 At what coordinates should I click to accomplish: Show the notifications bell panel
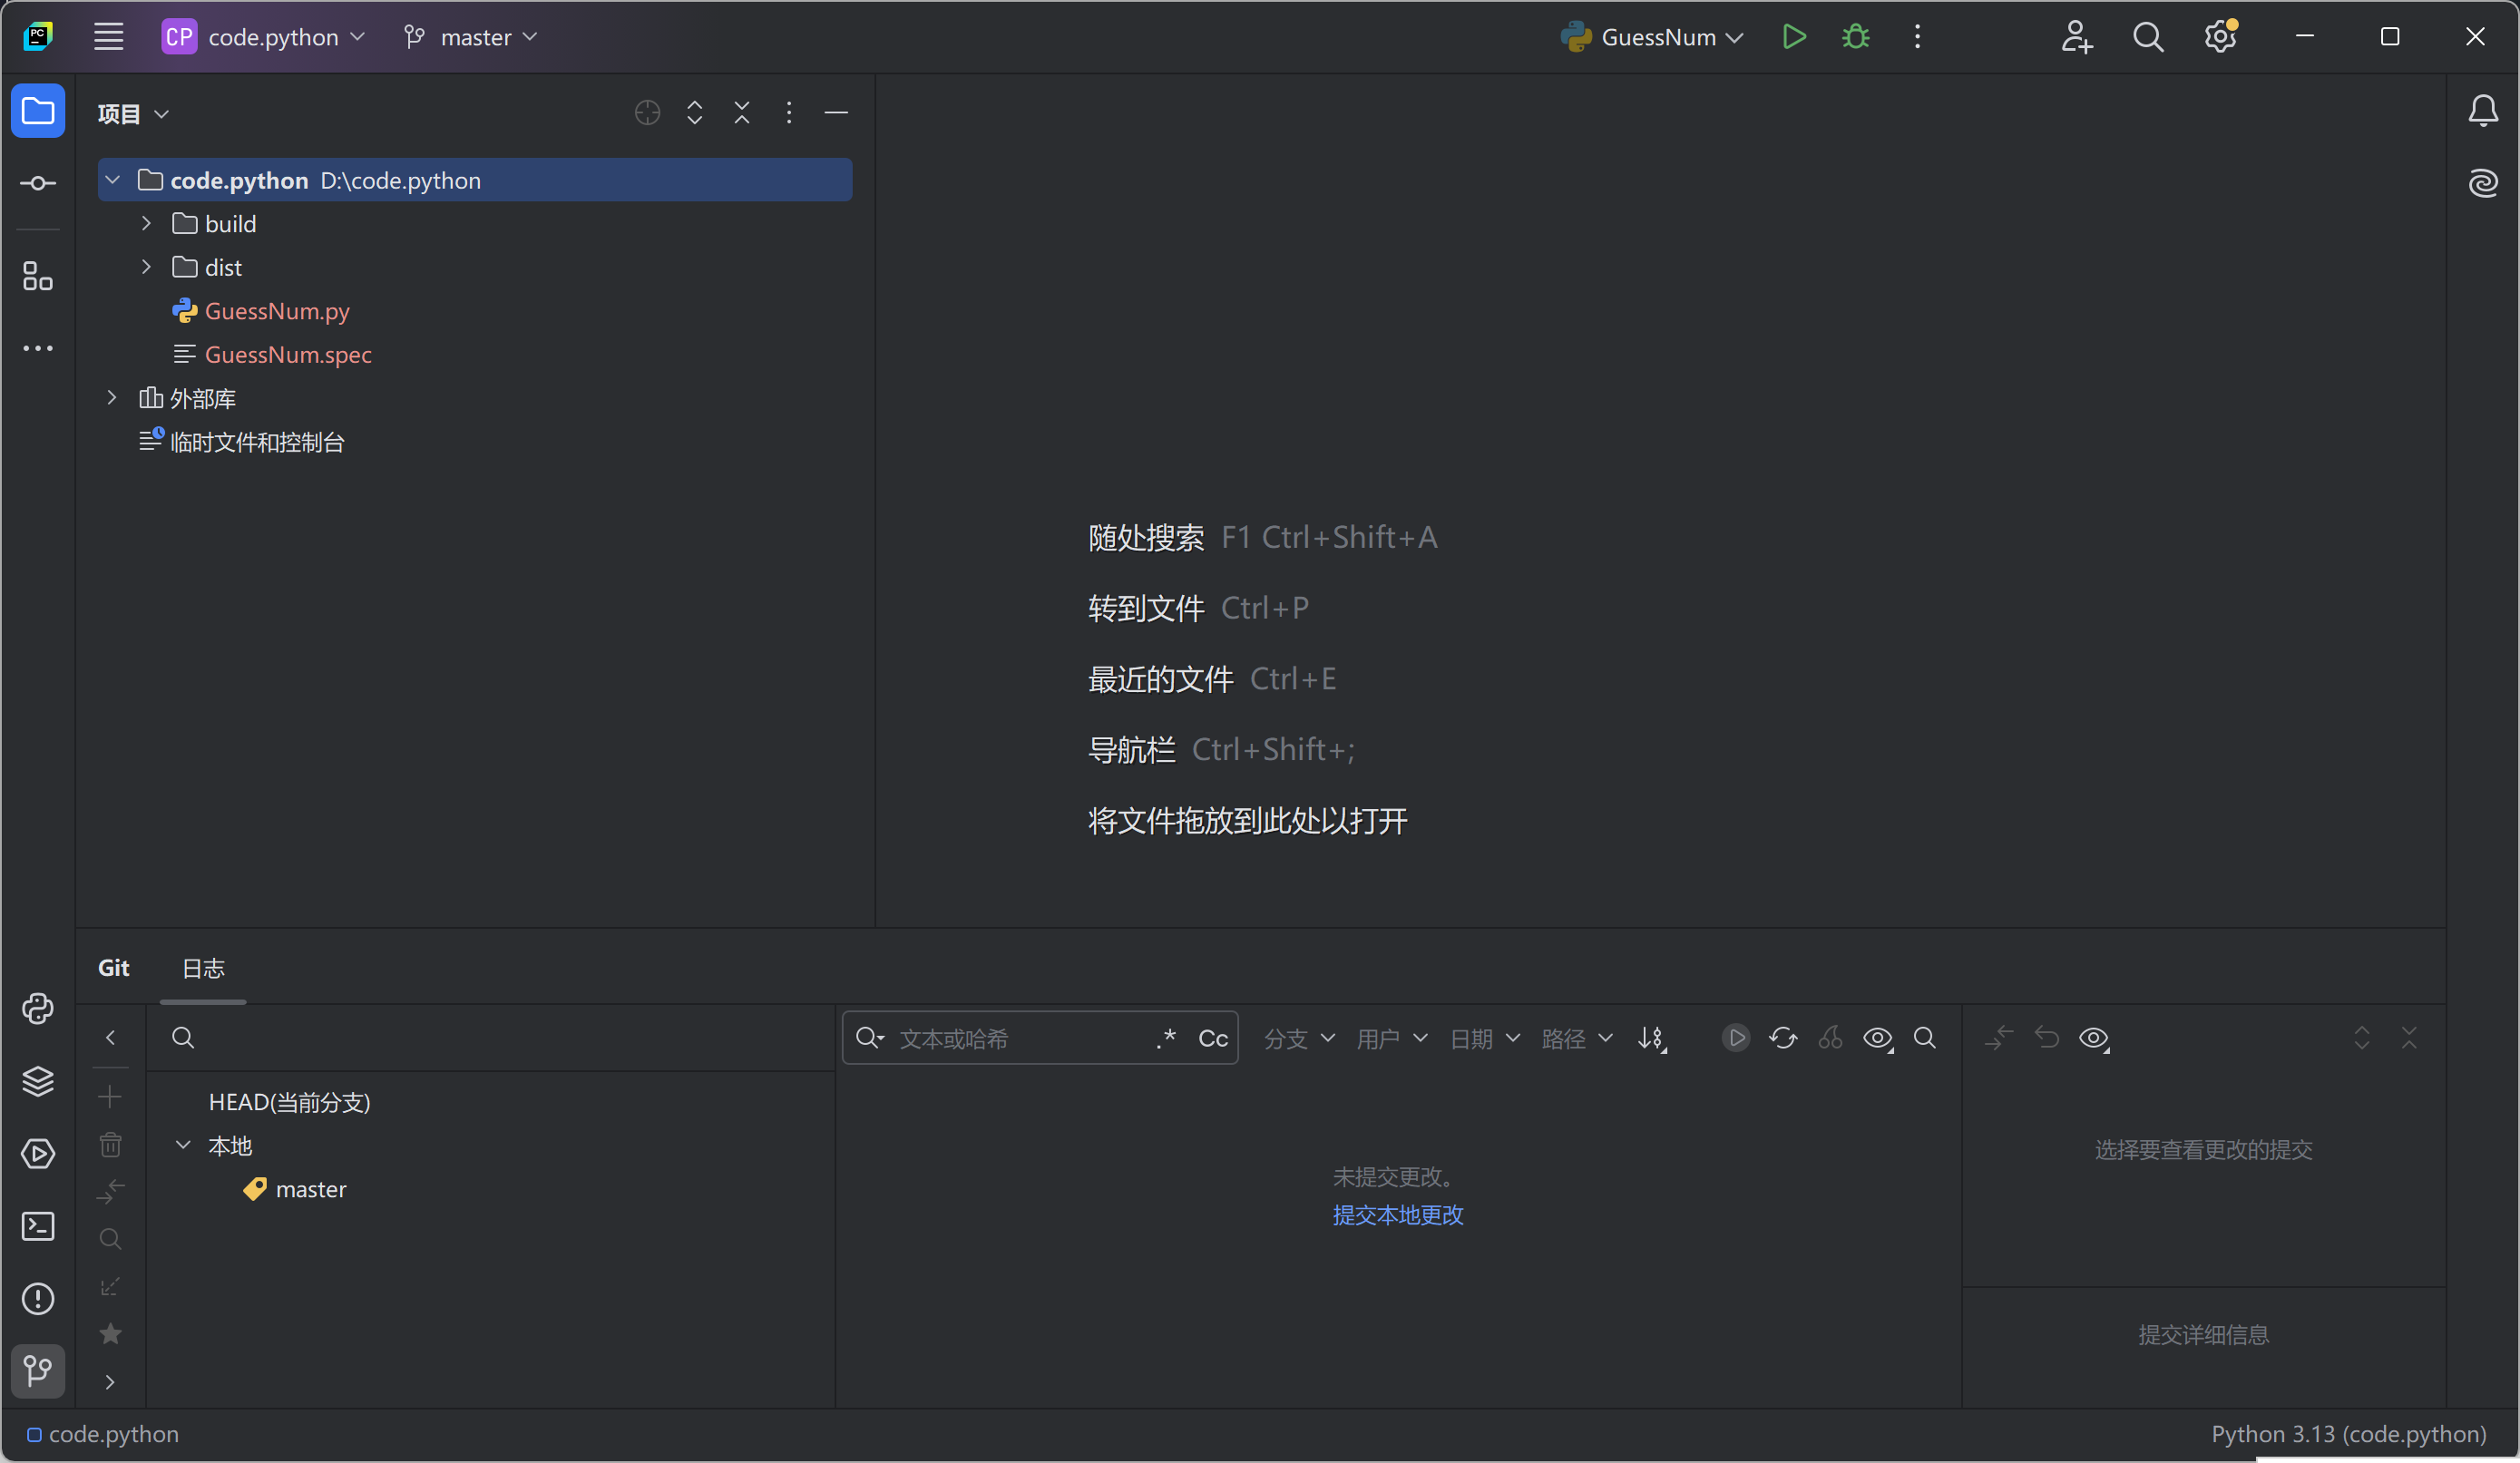click(x=2483, y=110)
